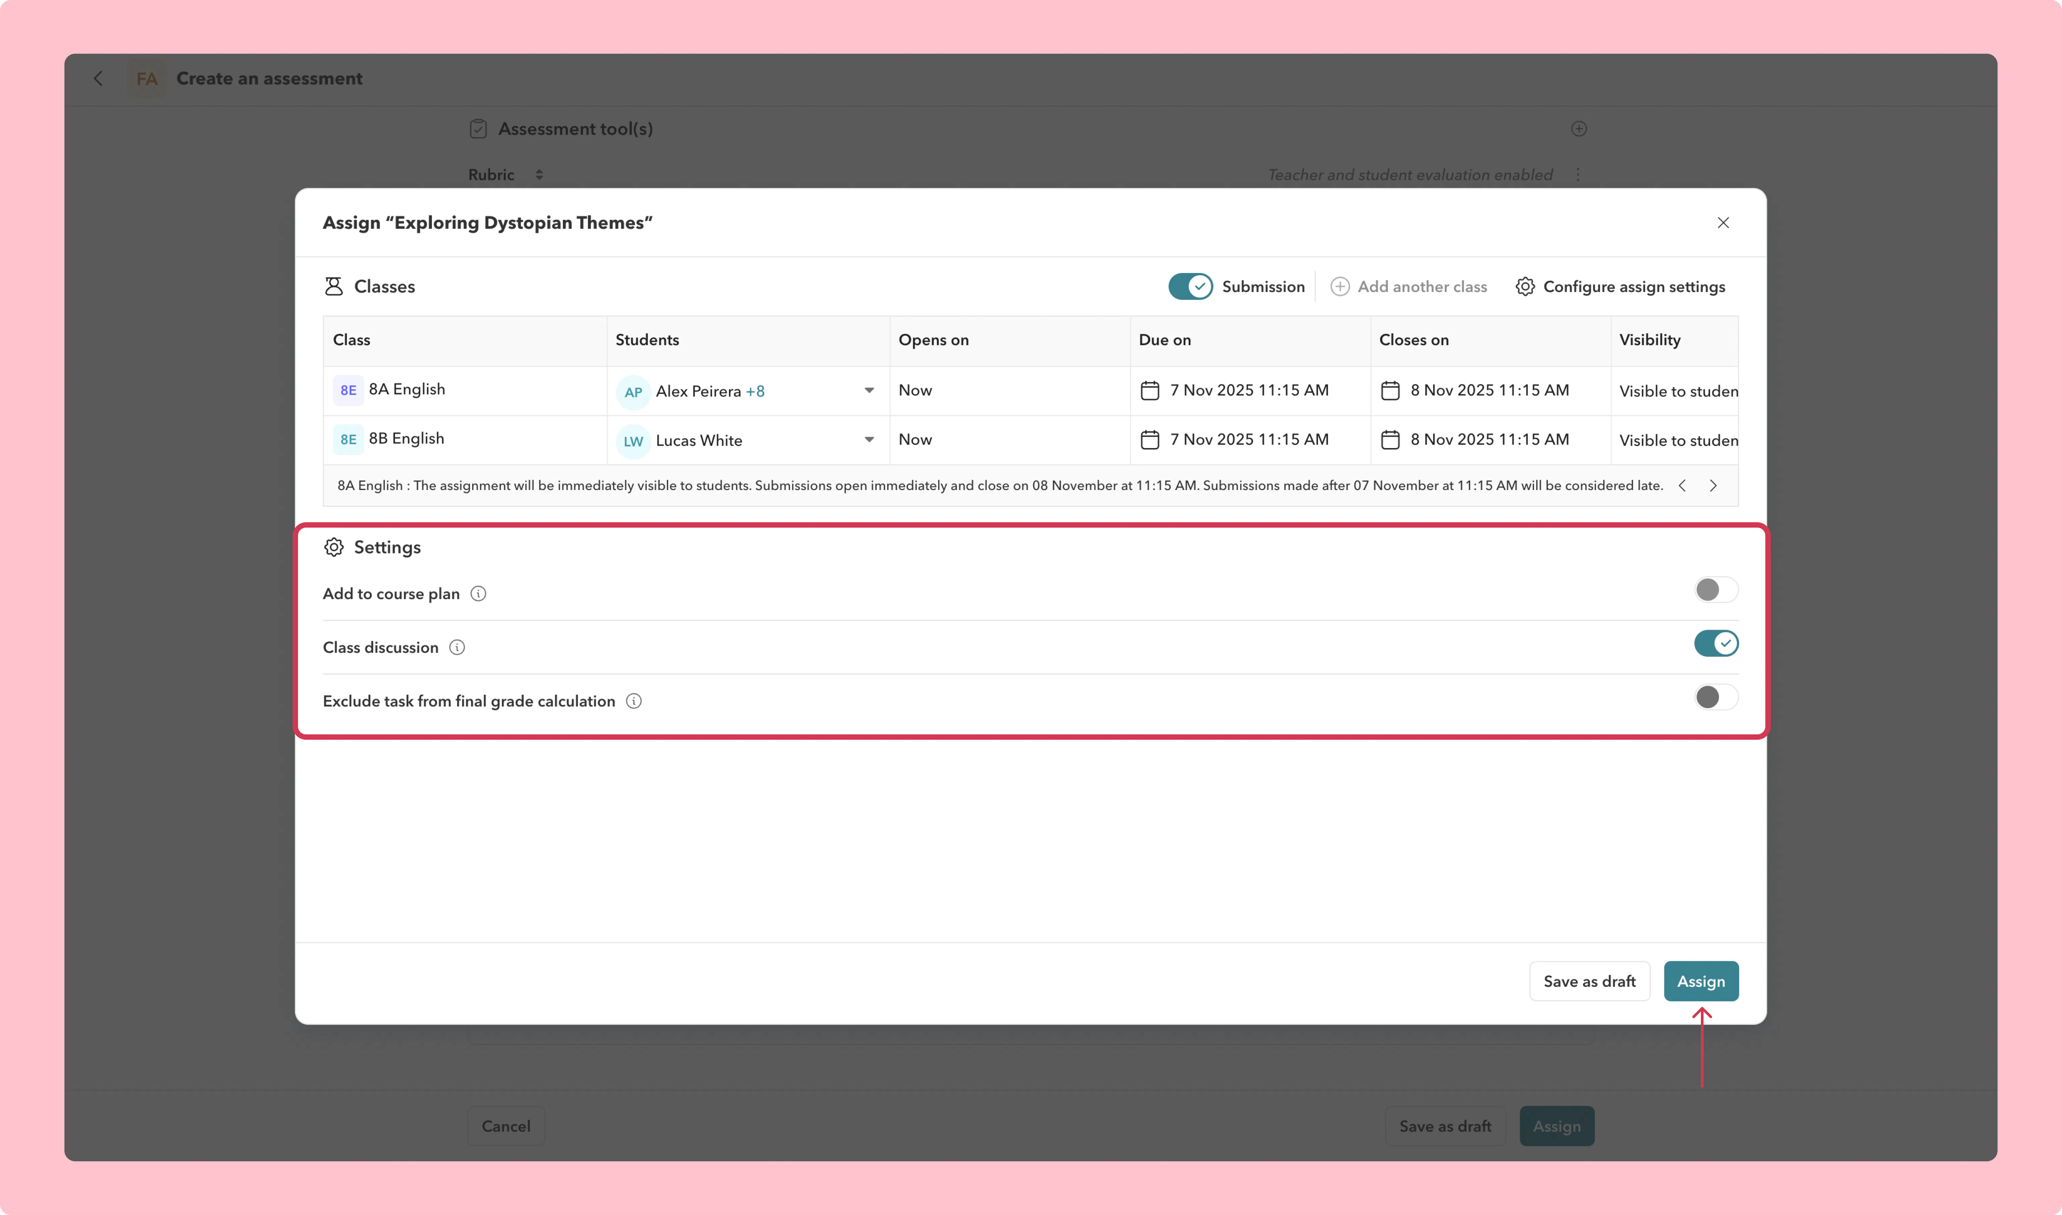Expand the students dropdown for 8B English
Screen dimensions: 2062x1215
pos(869,440)
